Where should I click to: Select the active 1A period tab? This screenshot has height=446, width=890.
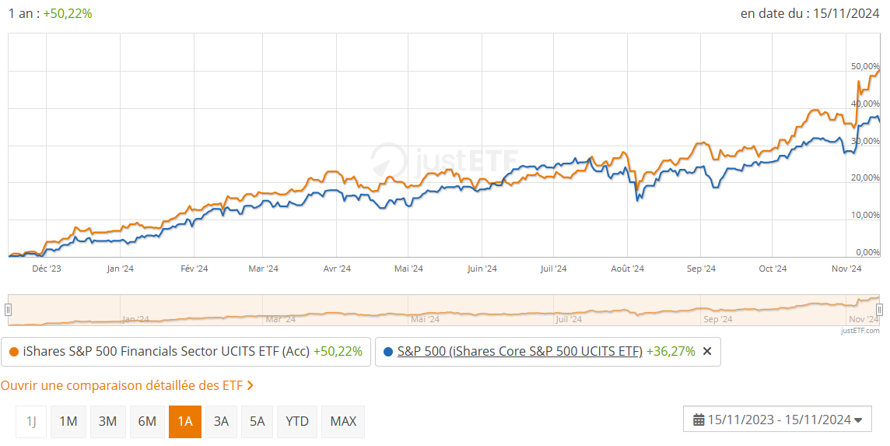click(x=185, y=422)
